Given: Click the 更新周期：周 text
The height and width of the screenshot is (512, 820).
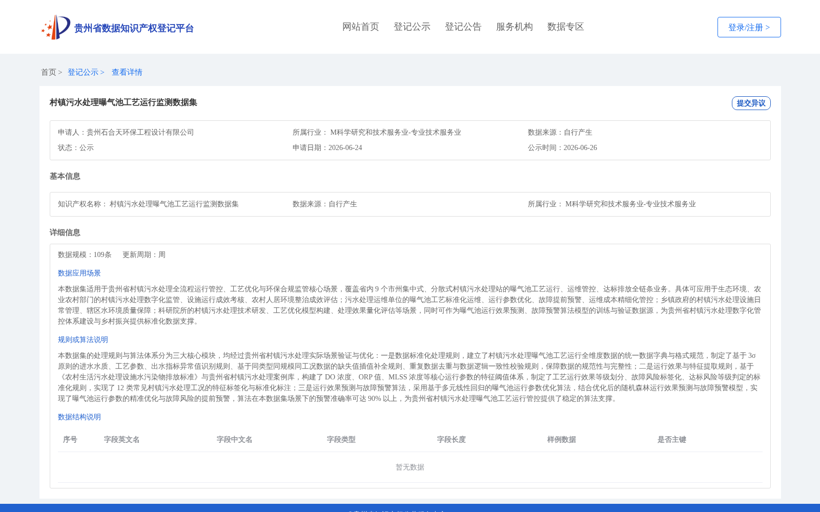Looking at the screenshot, I should (x=144, y=254).
